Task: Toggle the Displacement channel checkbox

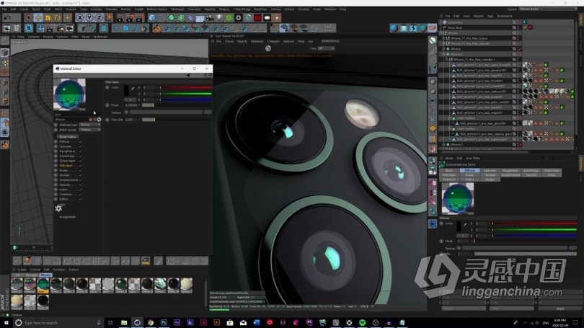Action: pos(81,179)
